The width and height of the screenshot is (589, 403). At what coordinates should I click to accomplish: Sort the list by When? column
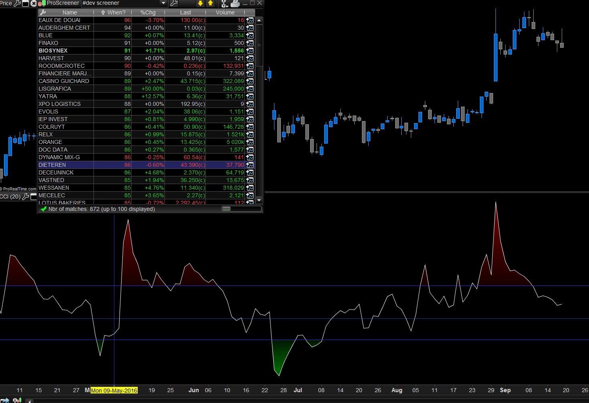pos(113,12)
